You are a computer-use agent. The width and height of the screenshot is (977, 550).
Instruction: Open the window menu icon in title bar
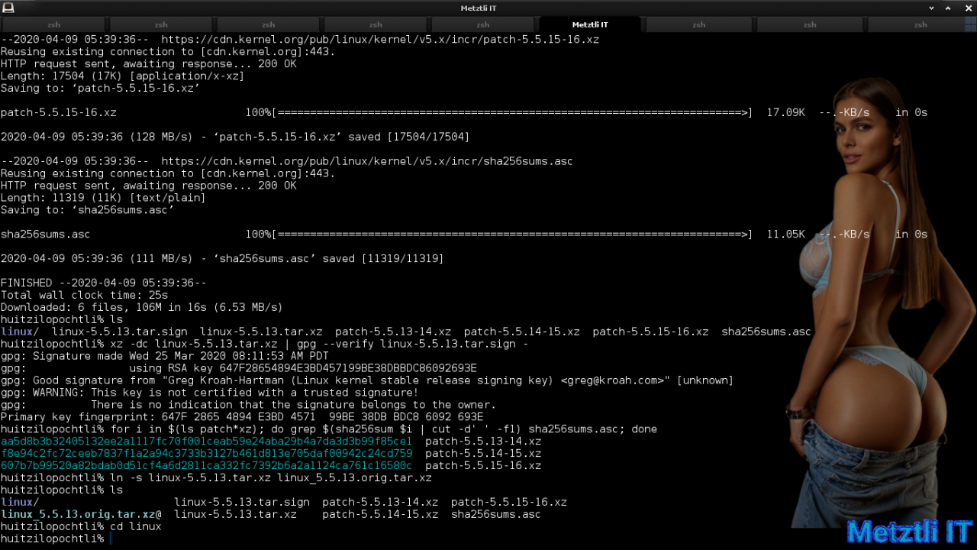pos(8,8)
